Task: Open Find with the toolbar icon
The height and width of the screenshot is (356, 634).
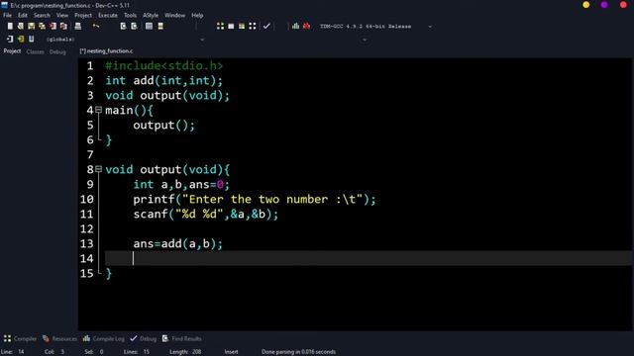Action: point(123,27)
